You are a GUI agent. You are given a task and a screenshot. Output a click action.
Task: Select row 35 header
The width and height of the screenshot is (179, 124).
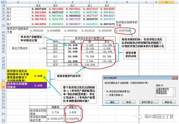pyautogui.click(x=4, y=9)
